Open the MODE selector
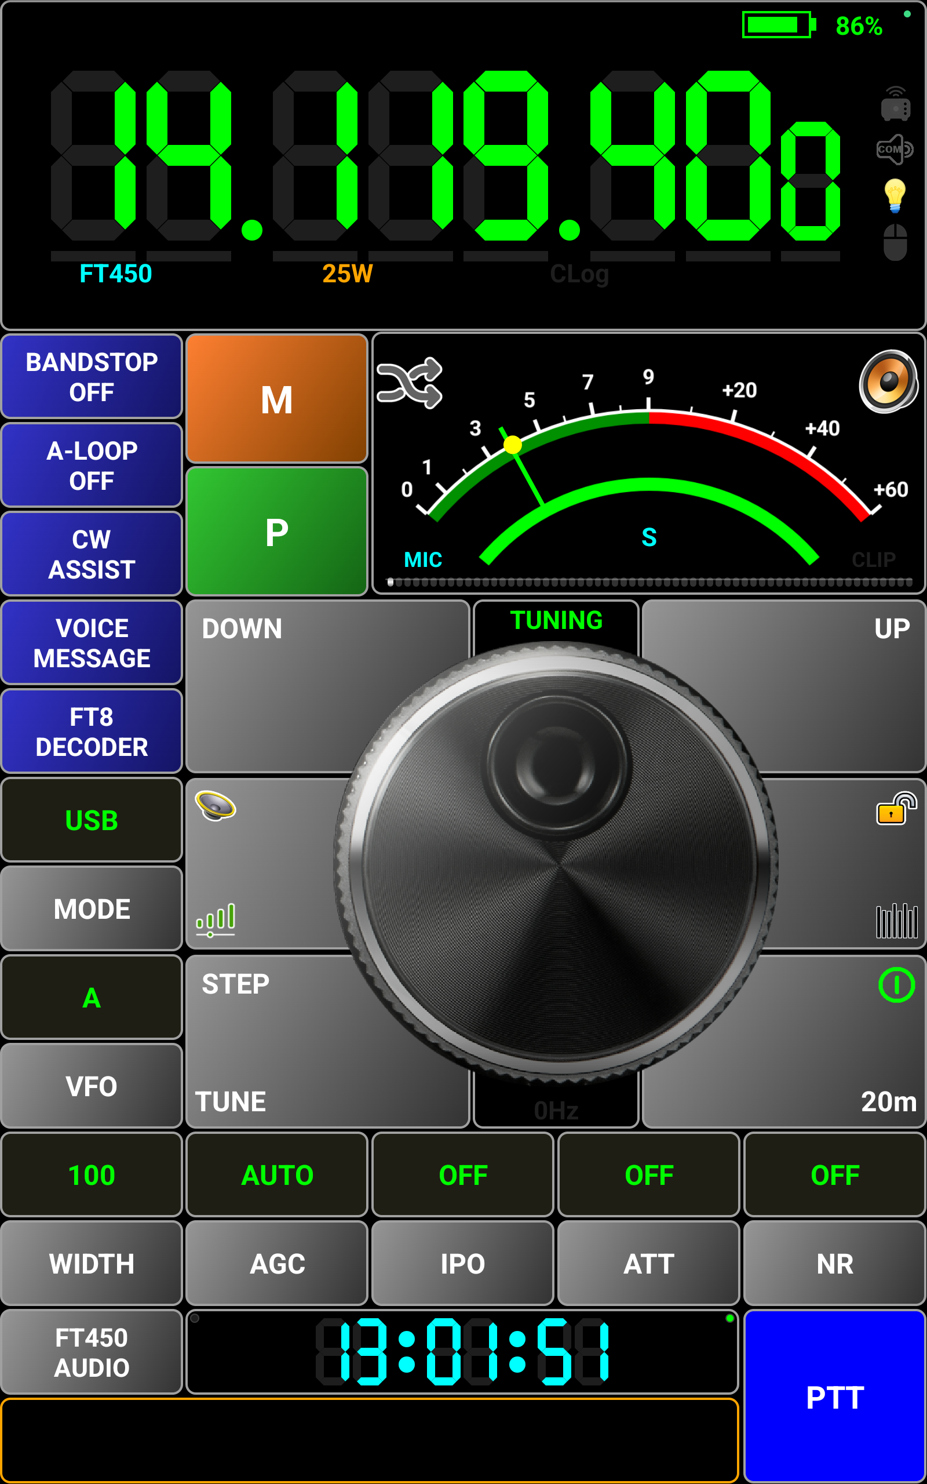 tap(92, 909)
